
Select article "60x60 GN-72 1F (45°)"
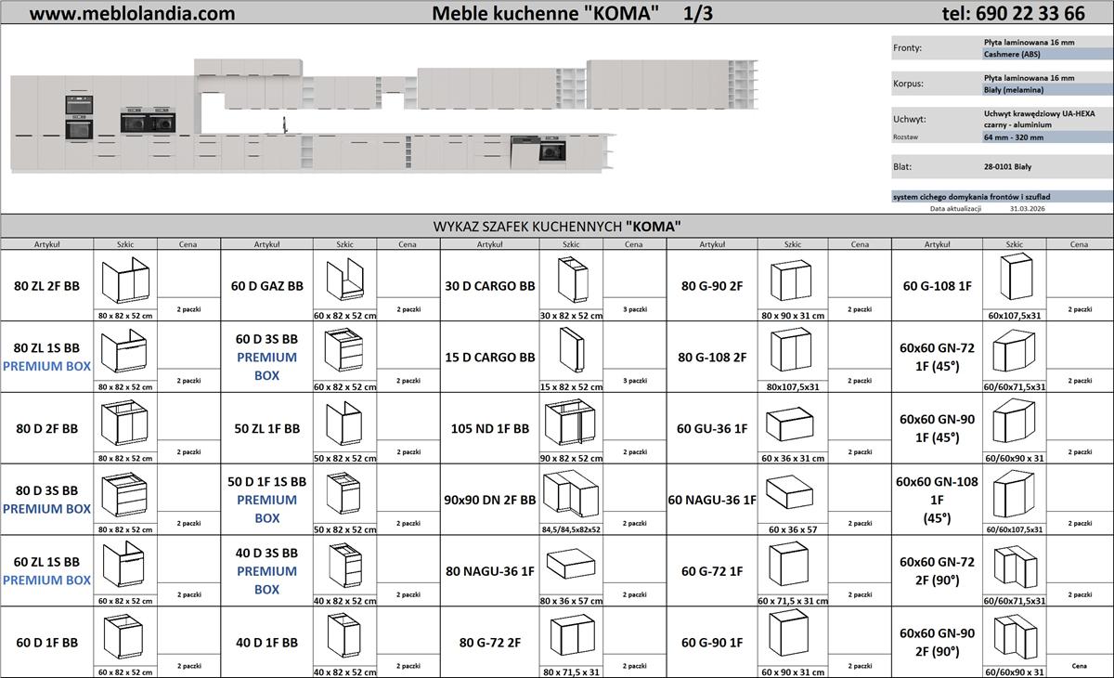click(x=938, y=358)
